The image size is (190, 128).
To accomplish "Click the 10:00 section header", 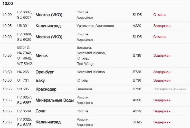I will [8, 4].
